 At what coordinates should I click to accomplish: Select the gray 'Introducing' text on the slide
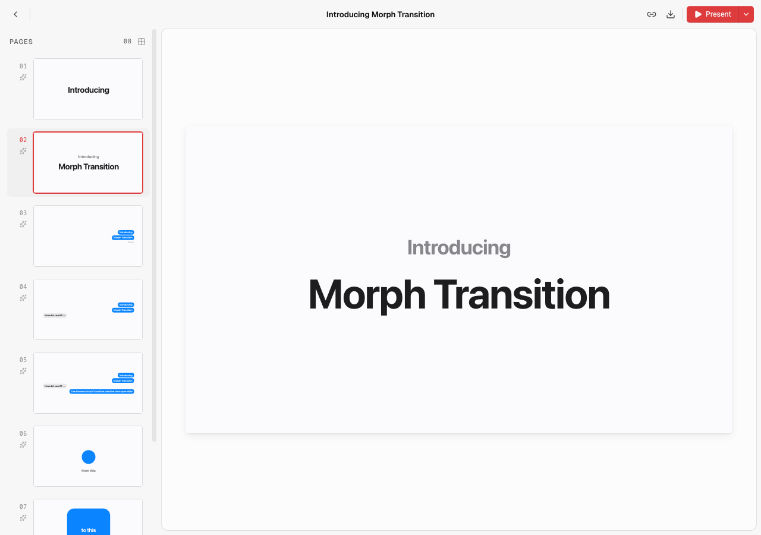pyautogui.click(x=459, y=247)
